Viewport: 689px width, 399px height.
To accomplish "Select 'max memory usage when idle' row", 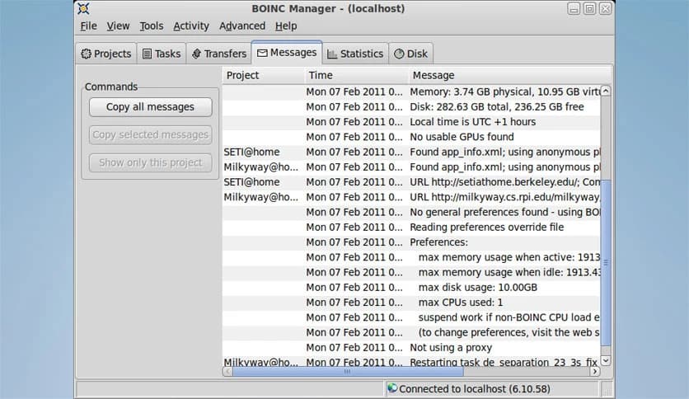I will (411, 272).
